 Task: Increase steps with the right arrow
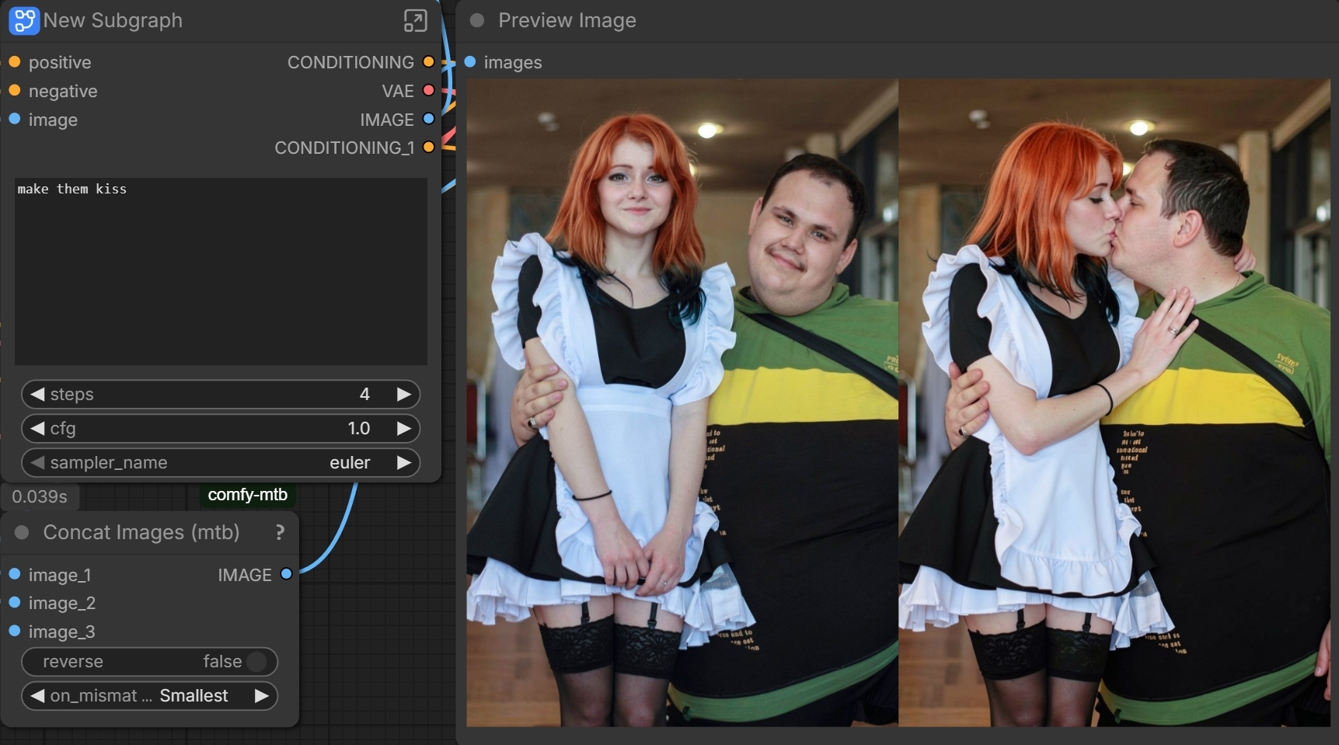[x=403, y=394]
